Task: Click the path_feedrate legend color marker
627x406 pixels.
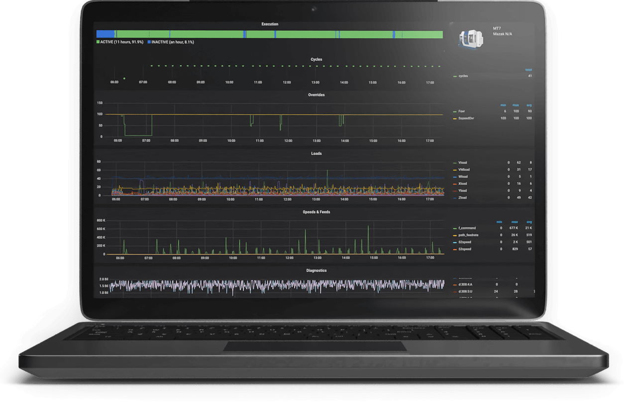Action: pos(455,235)
